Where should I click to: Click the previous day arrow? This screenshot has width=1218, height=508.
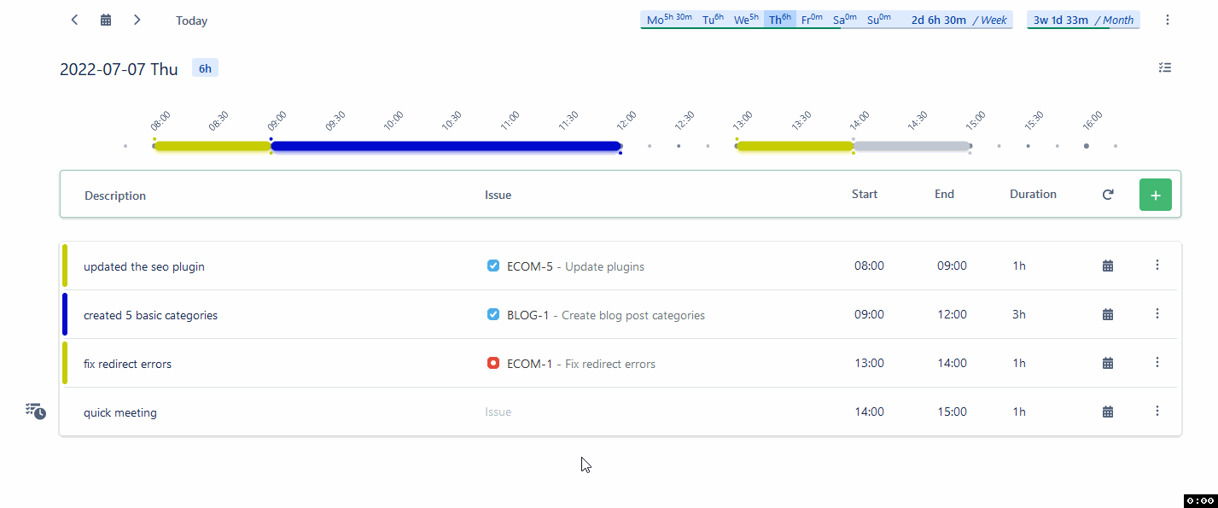74,19
